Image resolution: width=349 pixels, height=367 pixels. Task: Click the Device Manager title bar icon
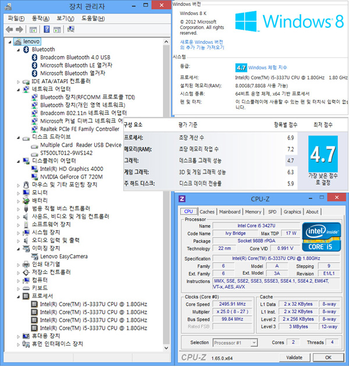pos(8,6)
